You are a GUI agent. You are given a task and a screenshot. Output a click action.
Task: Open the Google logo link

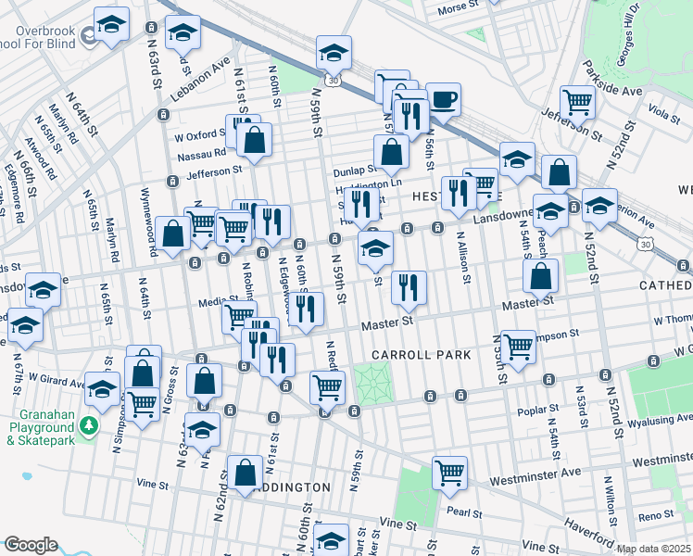tap(31, 545)
